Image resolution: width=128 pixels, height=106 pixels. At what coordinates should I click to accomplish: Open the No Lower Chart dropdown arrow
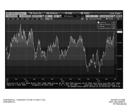[114, 16]
